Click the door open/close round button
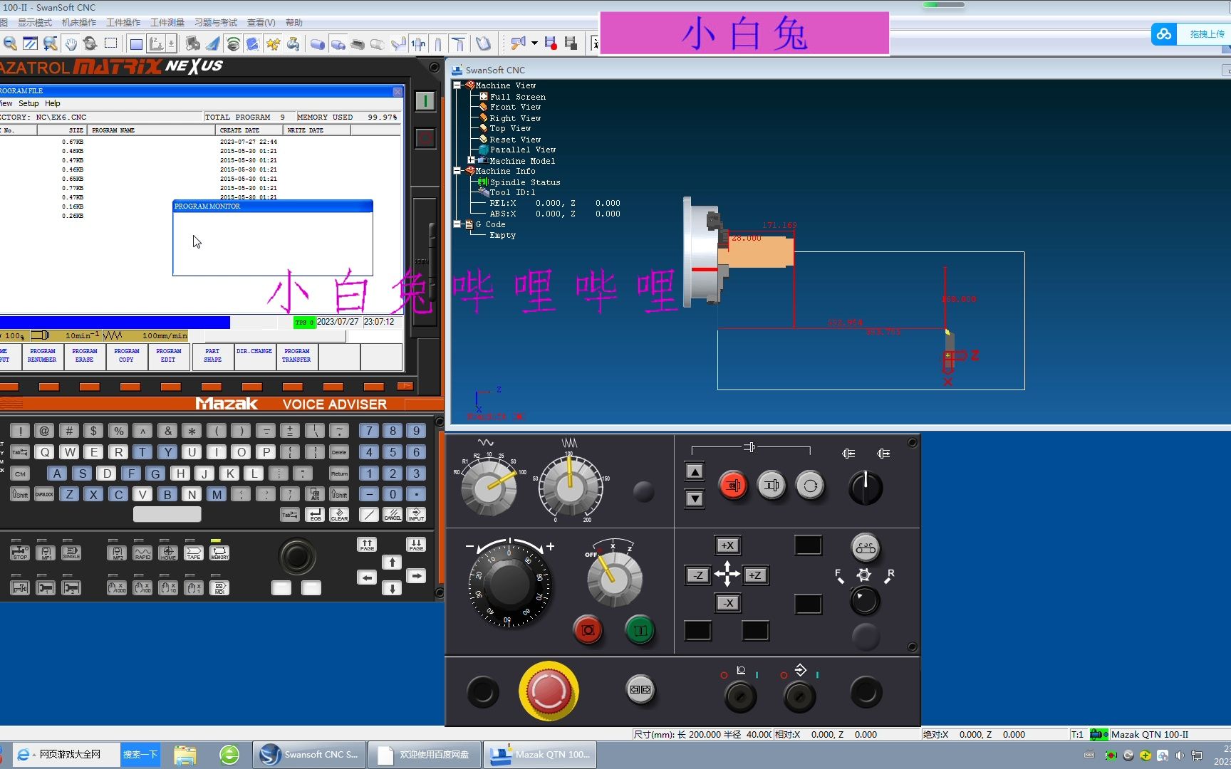 pos(640,689)
